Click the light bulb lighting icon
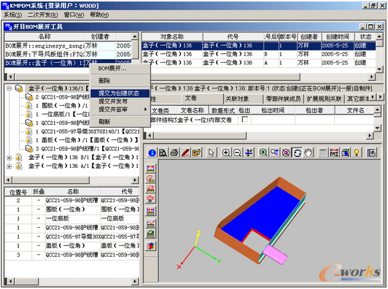The height and width of the screenshot is (289, 388). pyautogui.click(x=357, y=153)
